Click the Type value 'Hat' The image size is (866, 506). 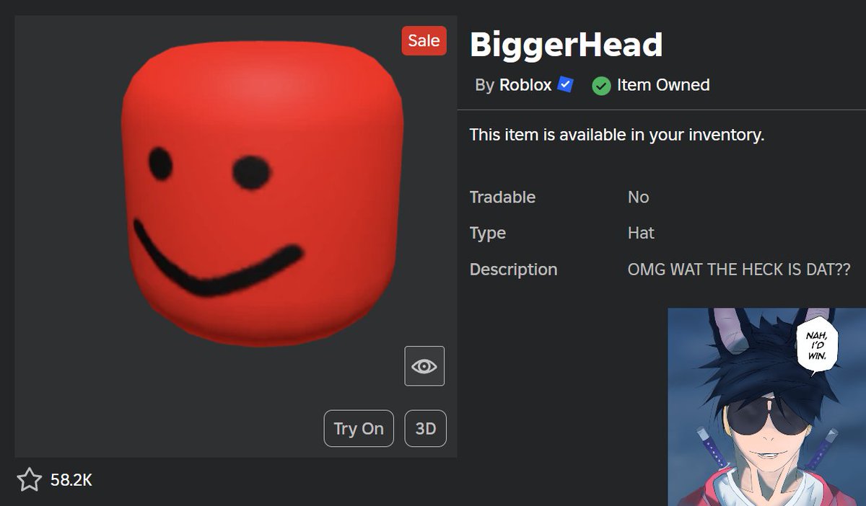coord(642,233)
